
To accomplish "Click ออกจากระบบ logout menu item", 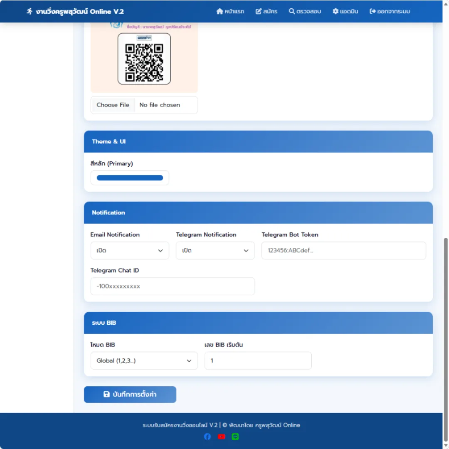I will (390, 12).
